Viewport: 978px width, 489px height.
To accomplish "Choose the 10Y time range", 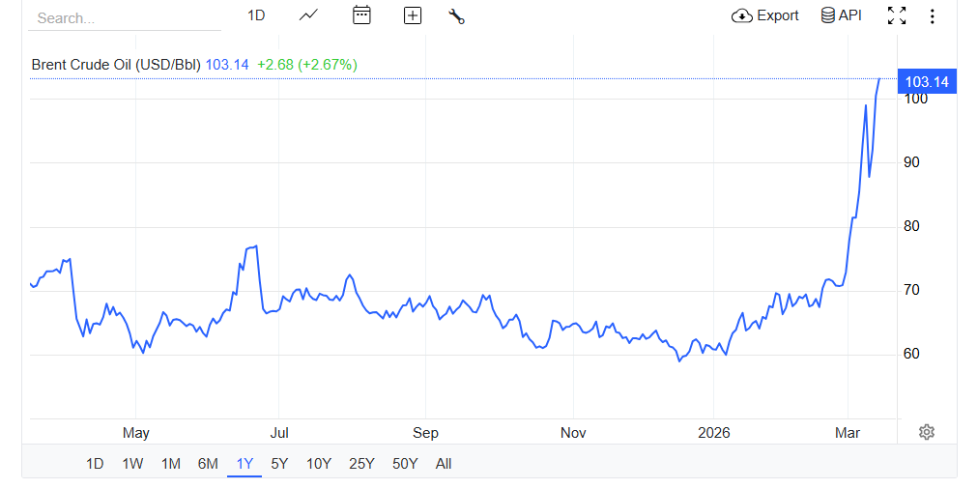I will pyautogui.click(x=319, y=464).
